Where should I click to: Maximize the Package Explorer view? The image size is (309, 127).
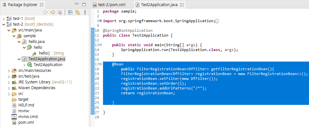pyautogui.click(x=84, y=4)
